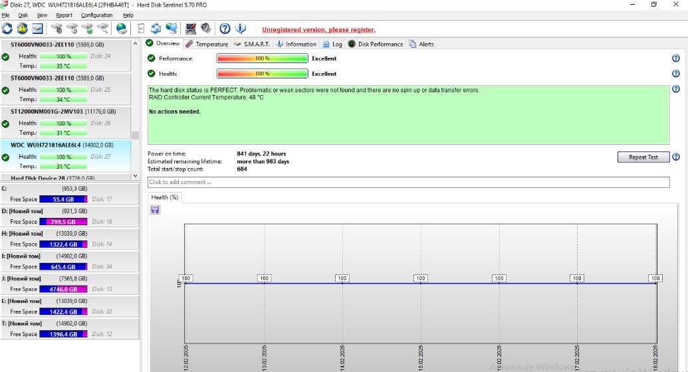
Task: Click the monitor with graph toolbar icon
Action: click(190, 29)
